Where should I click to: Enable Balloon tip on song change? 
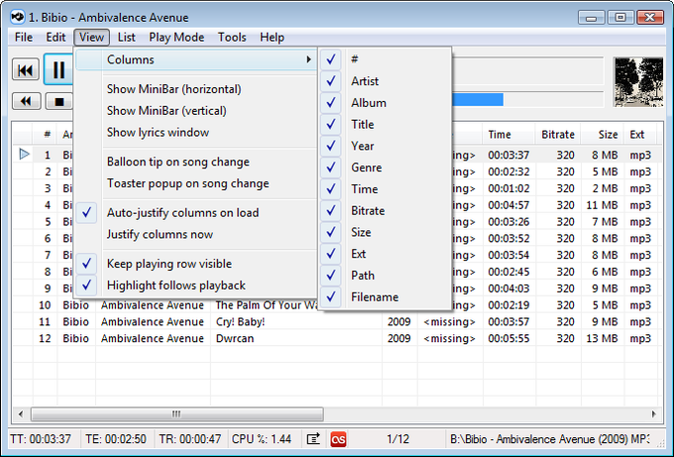tap(196, 162)
